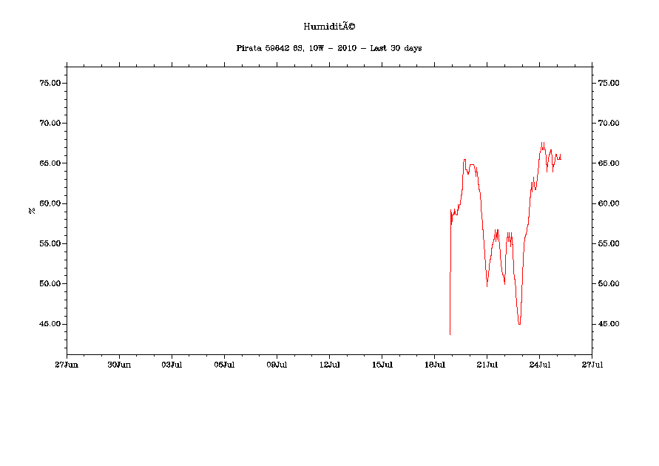
Task: Select the 27Jun label at the x-axis start
Action: tap(67, 365)
